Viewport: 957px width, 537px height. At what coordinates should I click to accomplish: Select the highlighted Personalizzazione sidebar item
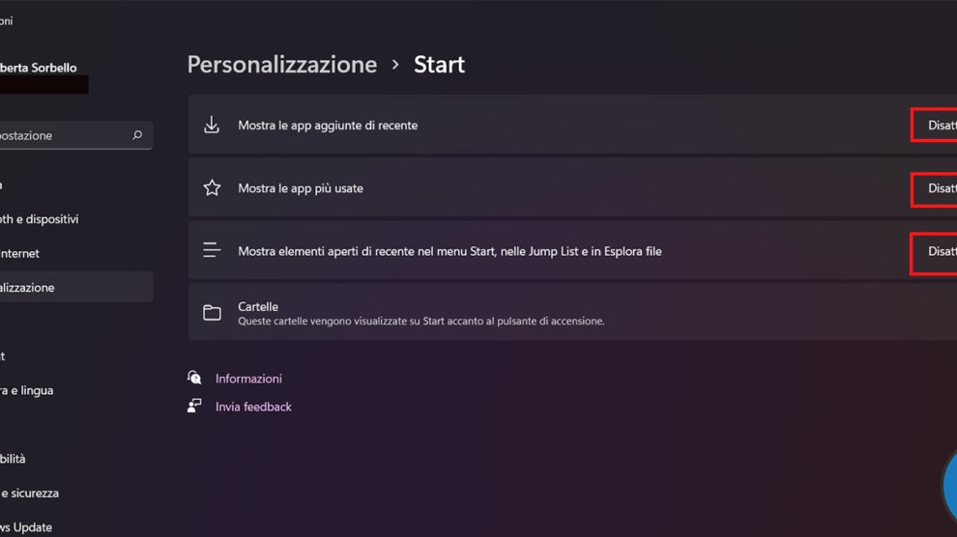(x=39, y=288)
